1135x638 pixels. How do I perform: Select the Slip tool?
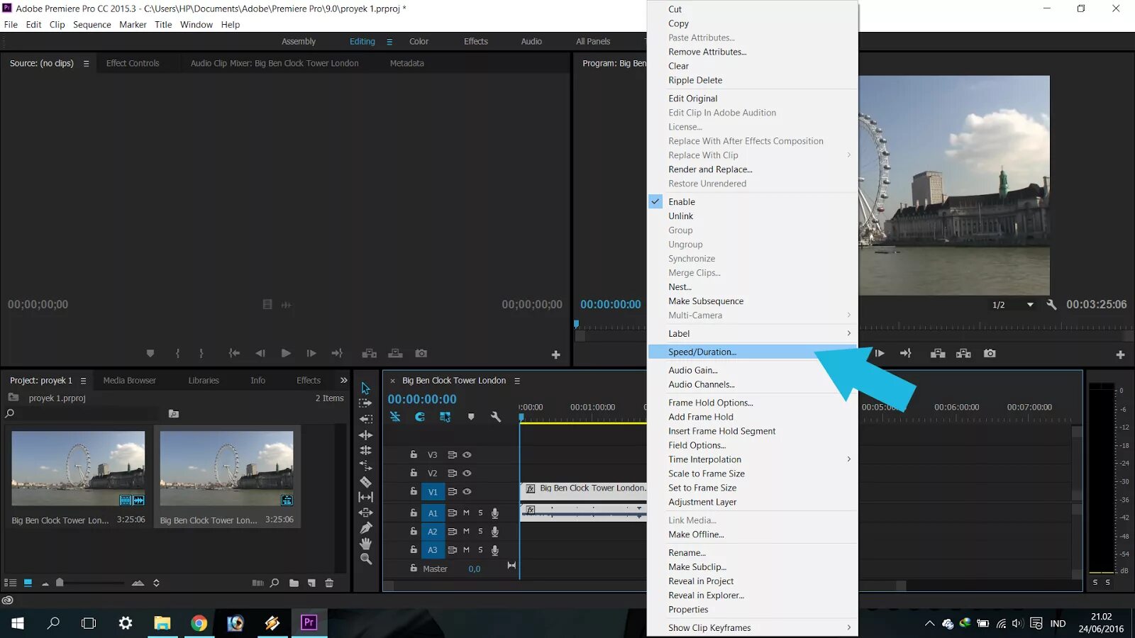(x=365, y=497)
